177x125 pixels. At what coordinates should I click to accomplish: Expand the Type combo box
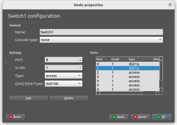click(x=63, y=75)
